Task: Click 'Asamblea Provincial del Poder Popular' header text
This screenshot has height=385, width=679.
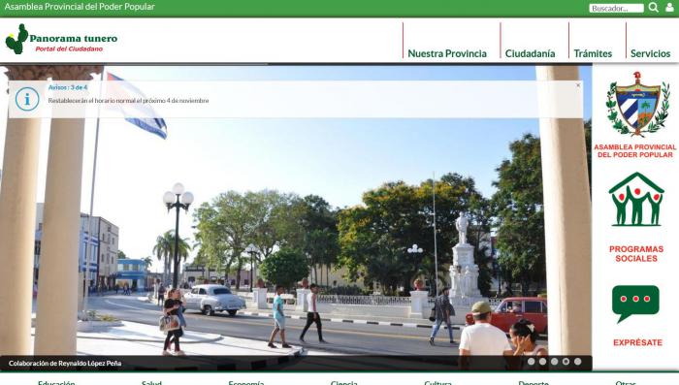Action: 80,7
